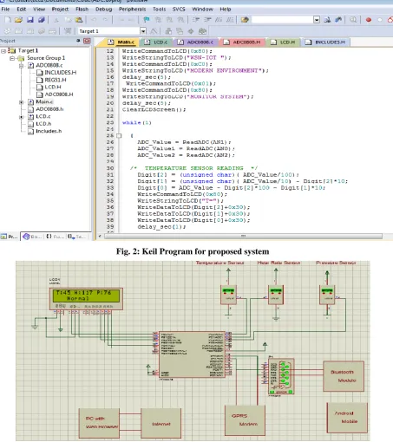Open a file using the folder icon
This screenshot has width=393, height=442.
19,20
